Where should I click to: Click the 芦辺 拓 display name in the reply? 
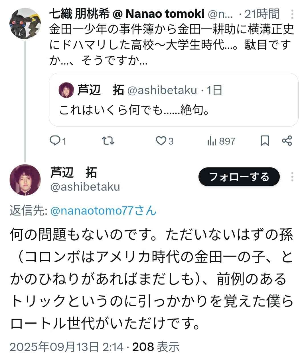(74, 173)
